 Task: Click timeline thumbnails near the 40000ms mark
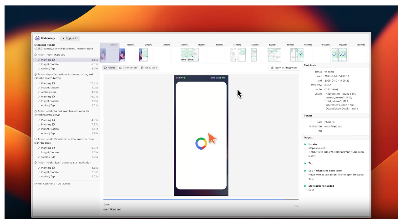tap(190, 54)
